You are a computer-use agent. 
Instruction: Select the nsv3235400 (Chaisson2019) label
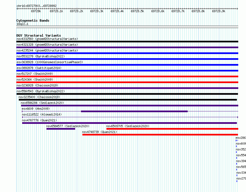(39, 97)
